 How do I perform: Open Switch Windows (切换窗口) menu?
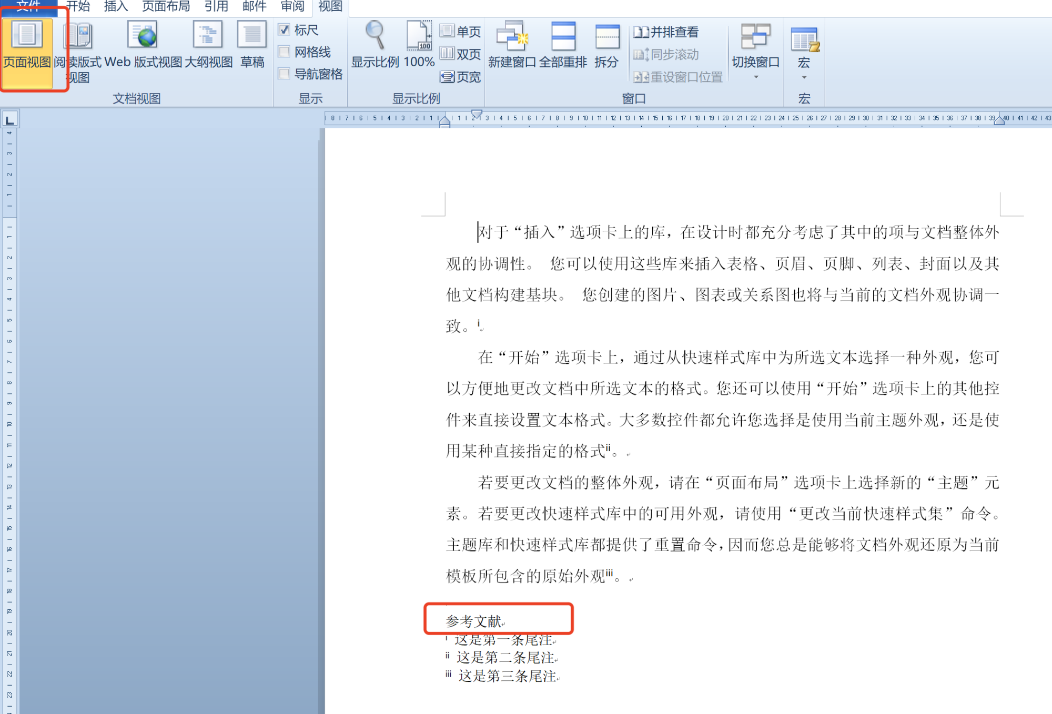[756, 52]
